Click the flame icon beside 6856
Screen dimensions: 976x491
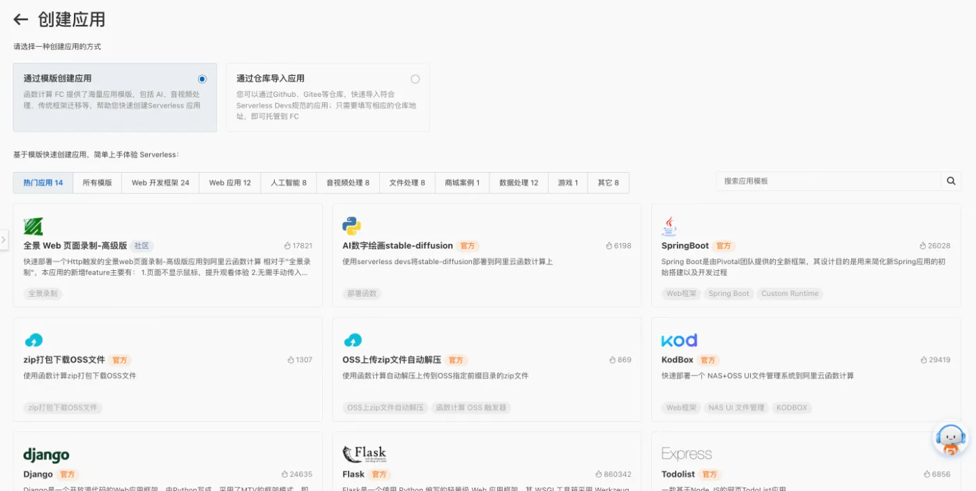(927, 474)
